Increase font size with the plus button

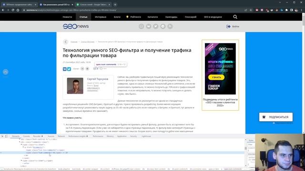(x=87, y=68)
